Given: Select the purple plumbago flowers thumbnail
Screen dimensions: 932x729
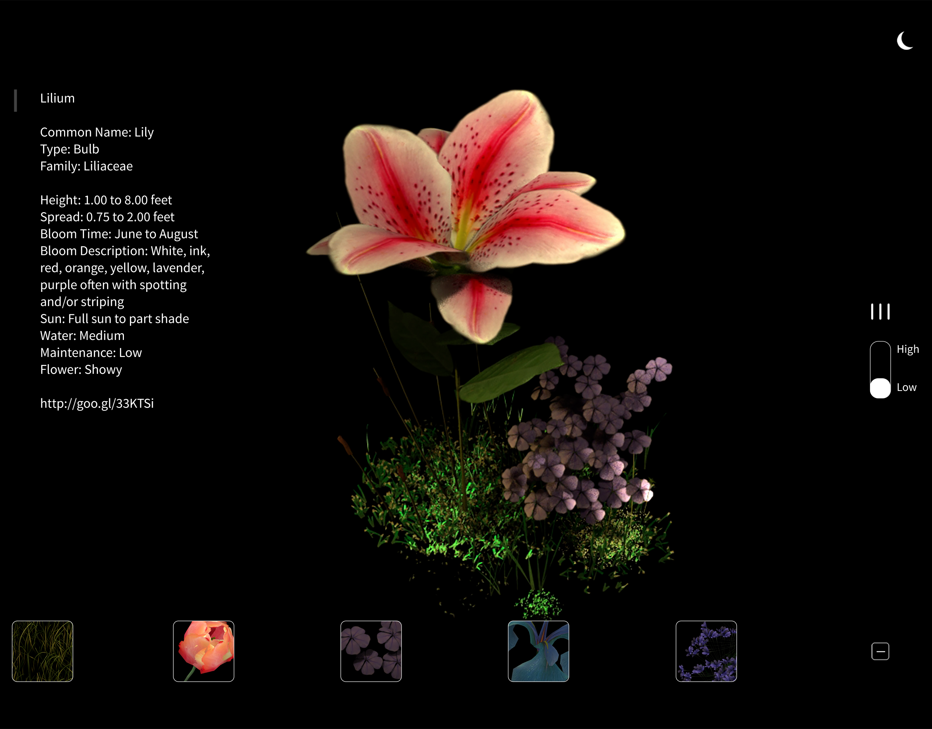Looking at the screenshot, I should 371,651.
